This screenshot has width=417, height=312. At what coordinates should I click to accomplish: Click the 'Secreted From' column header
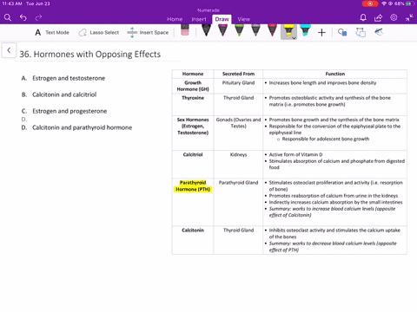click(x=238, y=74)
